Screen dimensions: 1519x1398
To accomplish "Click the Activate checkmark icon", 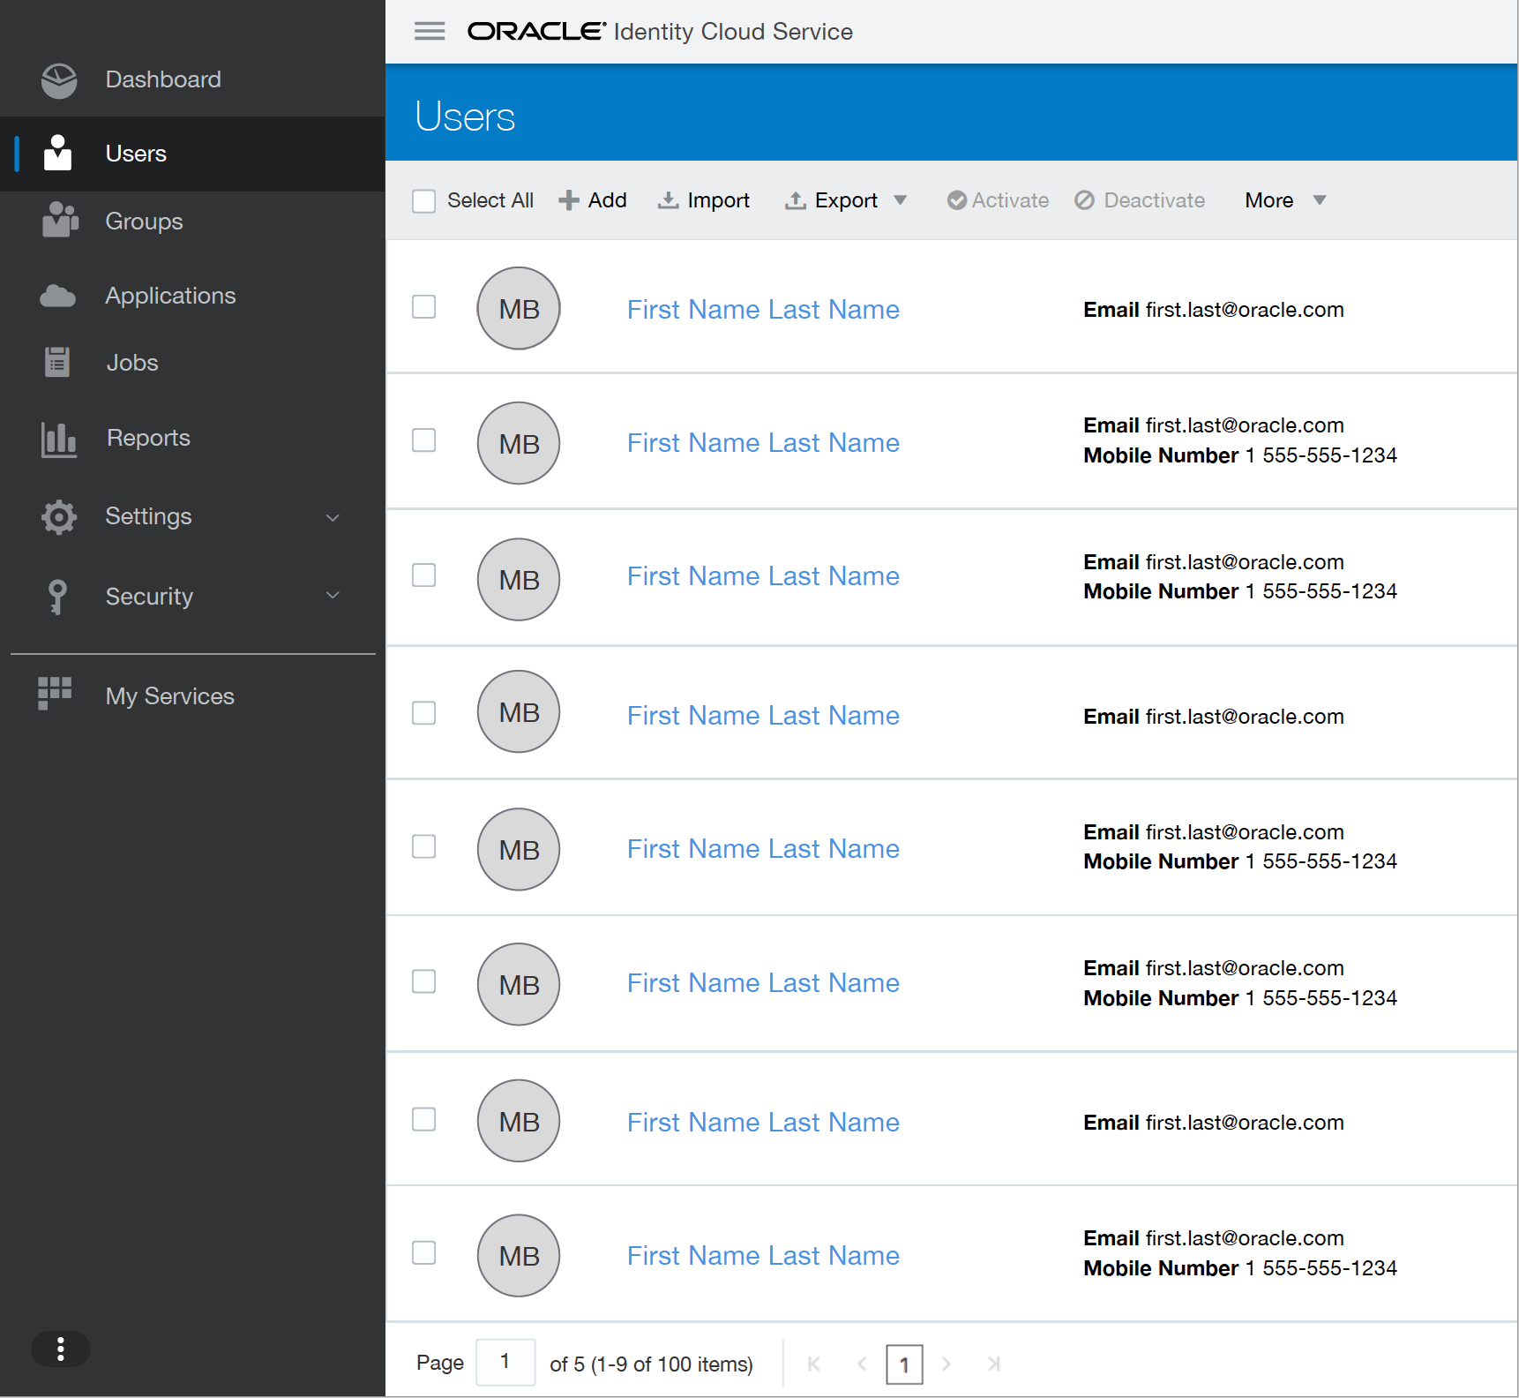I will pos(957,200).
